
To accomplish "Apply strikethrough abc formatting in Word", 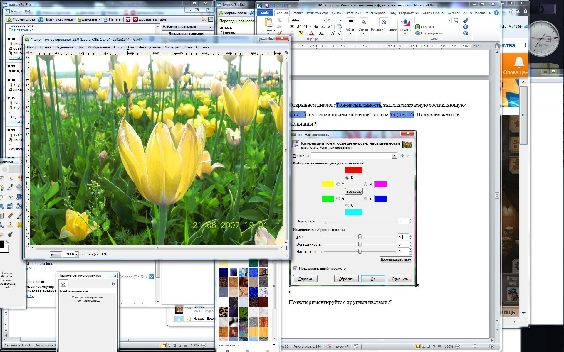I will pyautogui.click(x=316, y=27).
